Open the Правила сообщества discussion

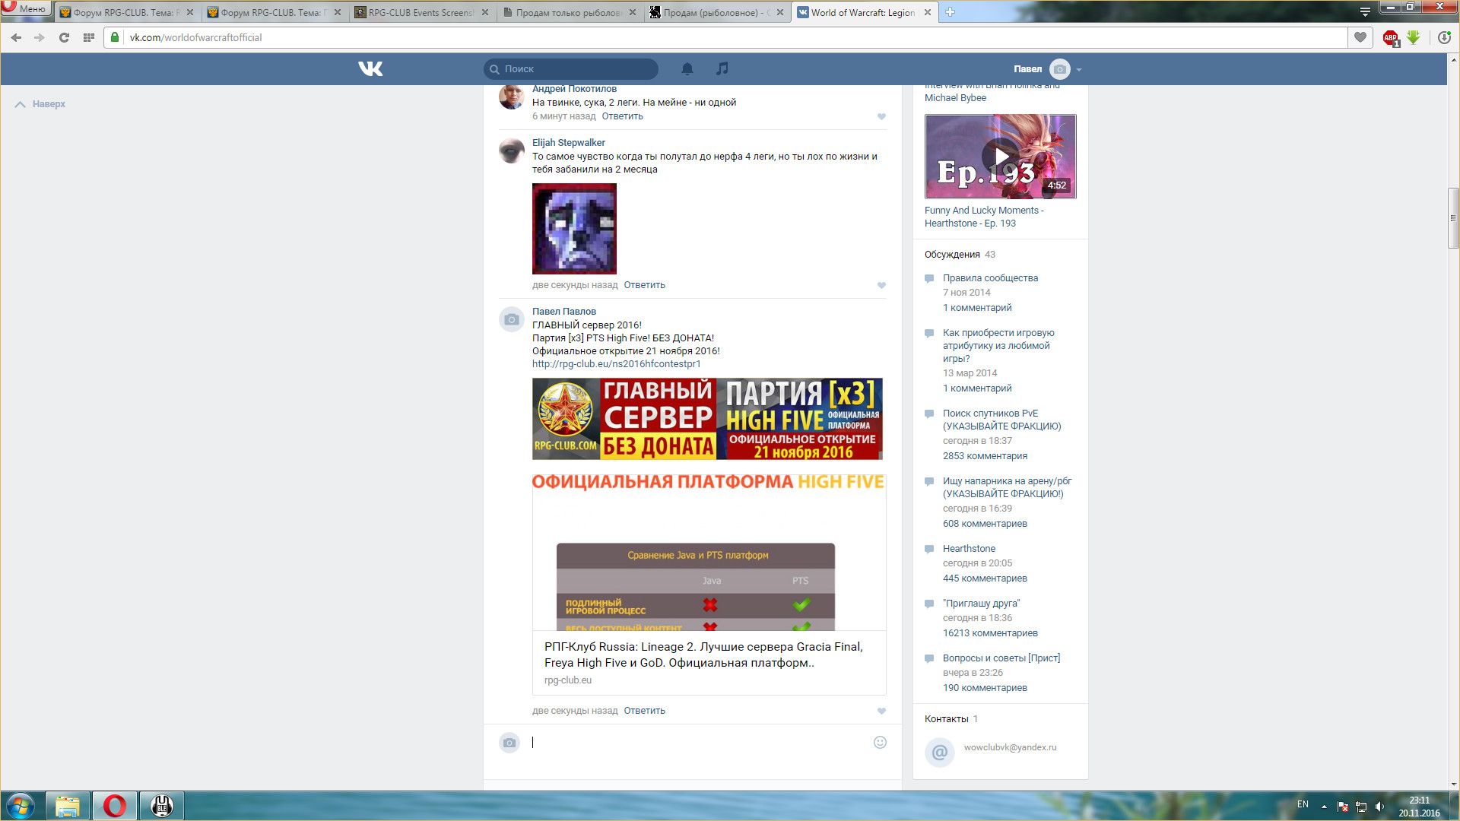(x=990, y=278)
